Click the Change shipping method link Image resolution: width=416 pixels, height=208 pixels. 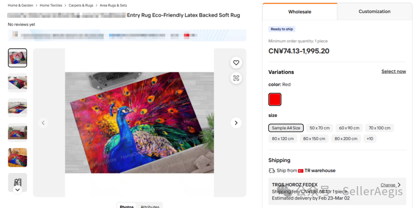click(x=387, y=185)
